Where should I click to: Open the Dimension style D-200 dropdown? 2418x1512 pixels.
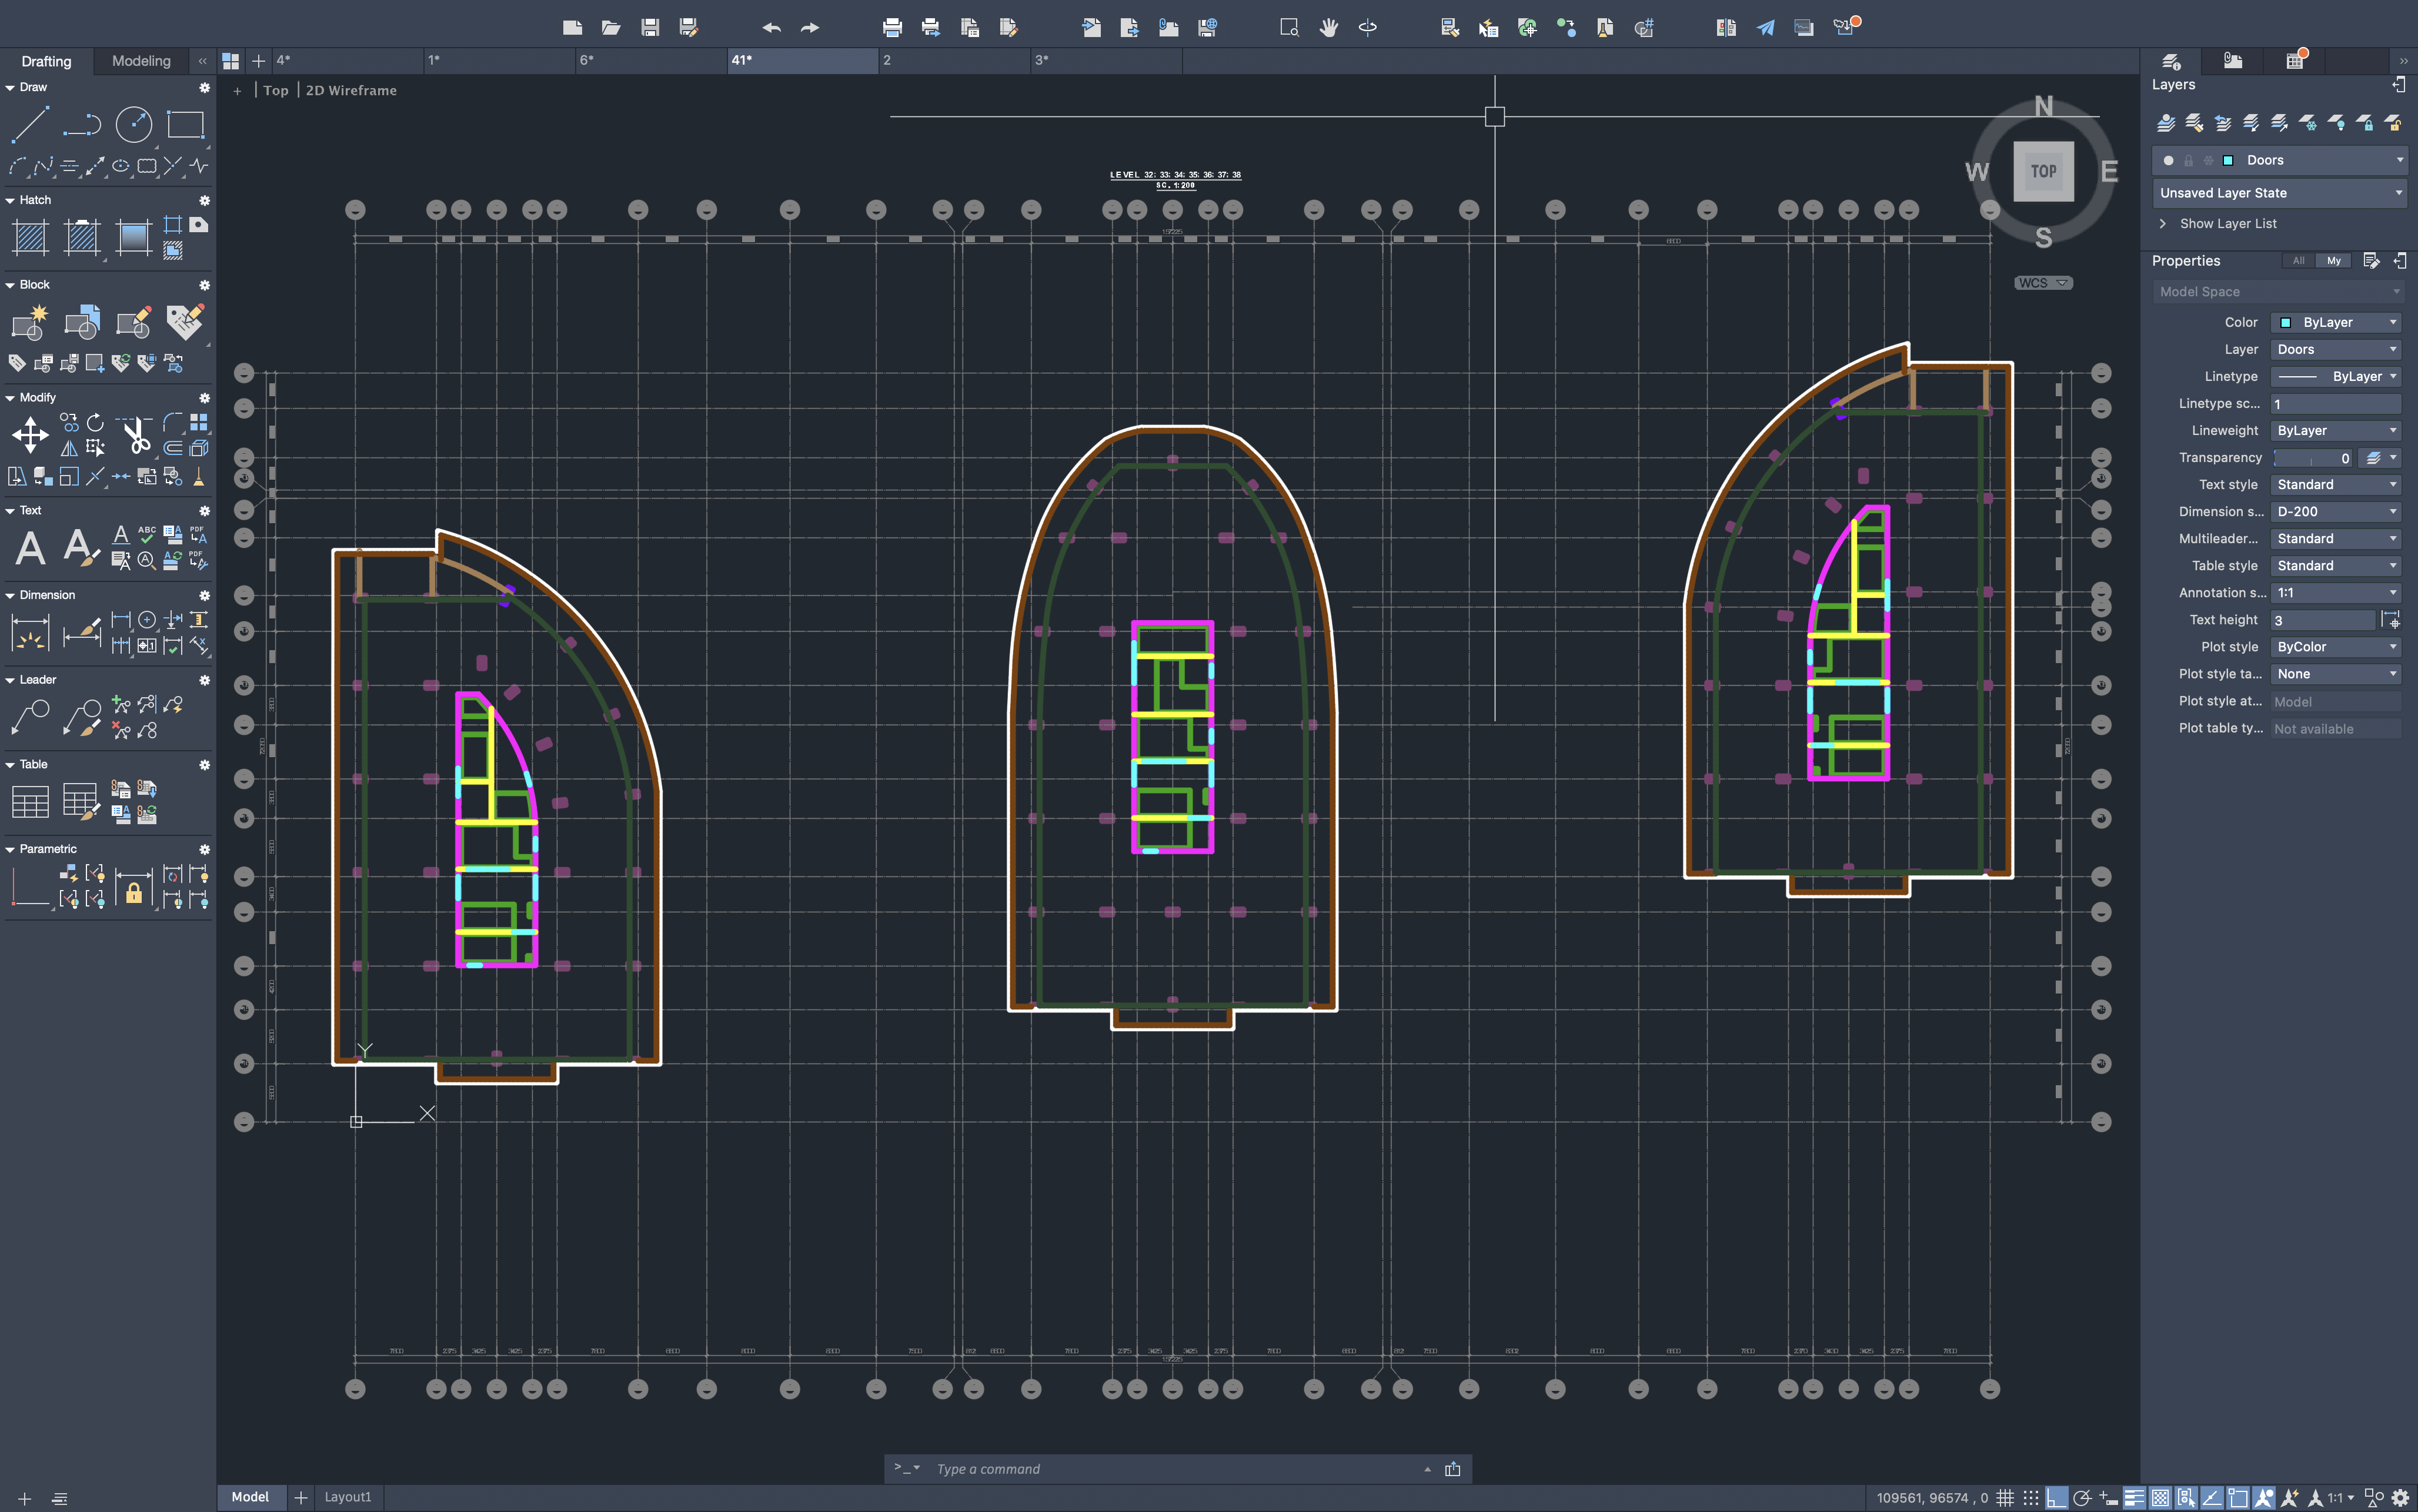pos(2336,511)
